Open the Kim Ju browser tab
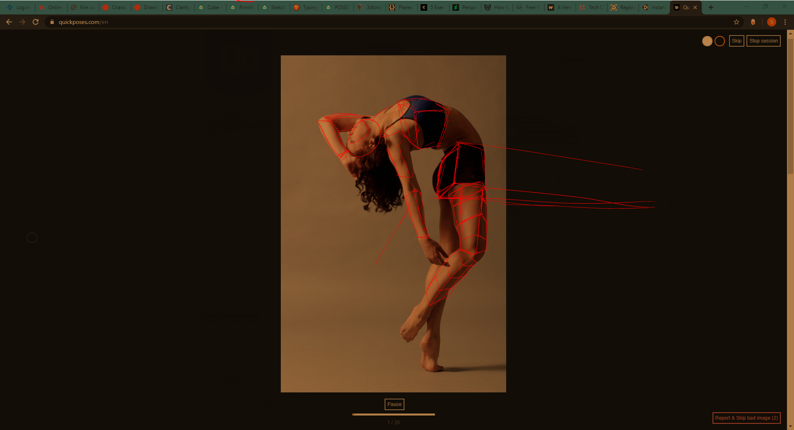794x430 pixels. (83, 7)
